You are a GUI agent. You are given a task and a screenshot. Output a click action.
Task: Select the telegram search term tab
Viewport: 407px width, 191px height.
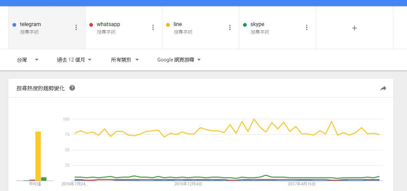40,27
